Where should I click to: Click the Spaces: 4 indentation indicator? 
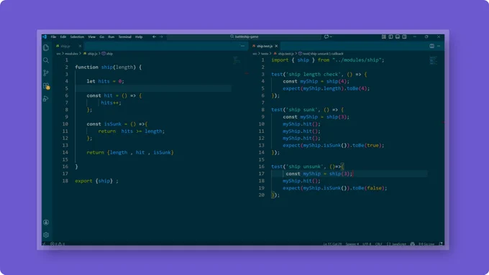pyautogui.click(x=352, y=244)
